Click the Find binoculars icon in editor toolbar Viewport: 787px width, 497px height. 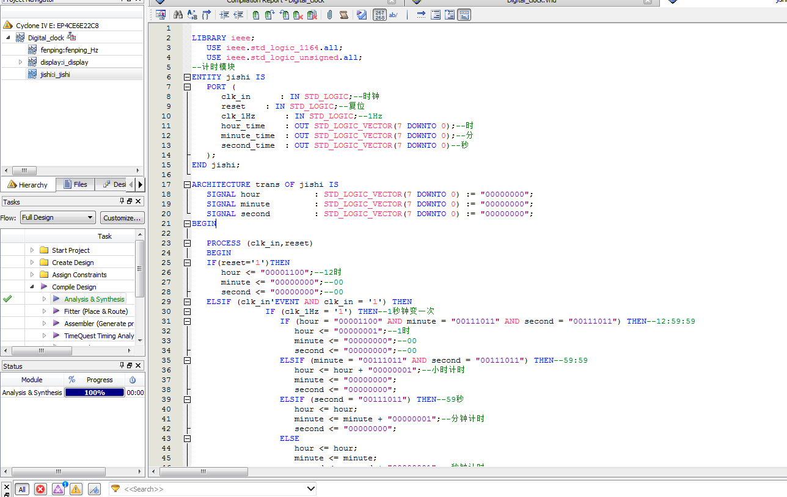point(178,15)
